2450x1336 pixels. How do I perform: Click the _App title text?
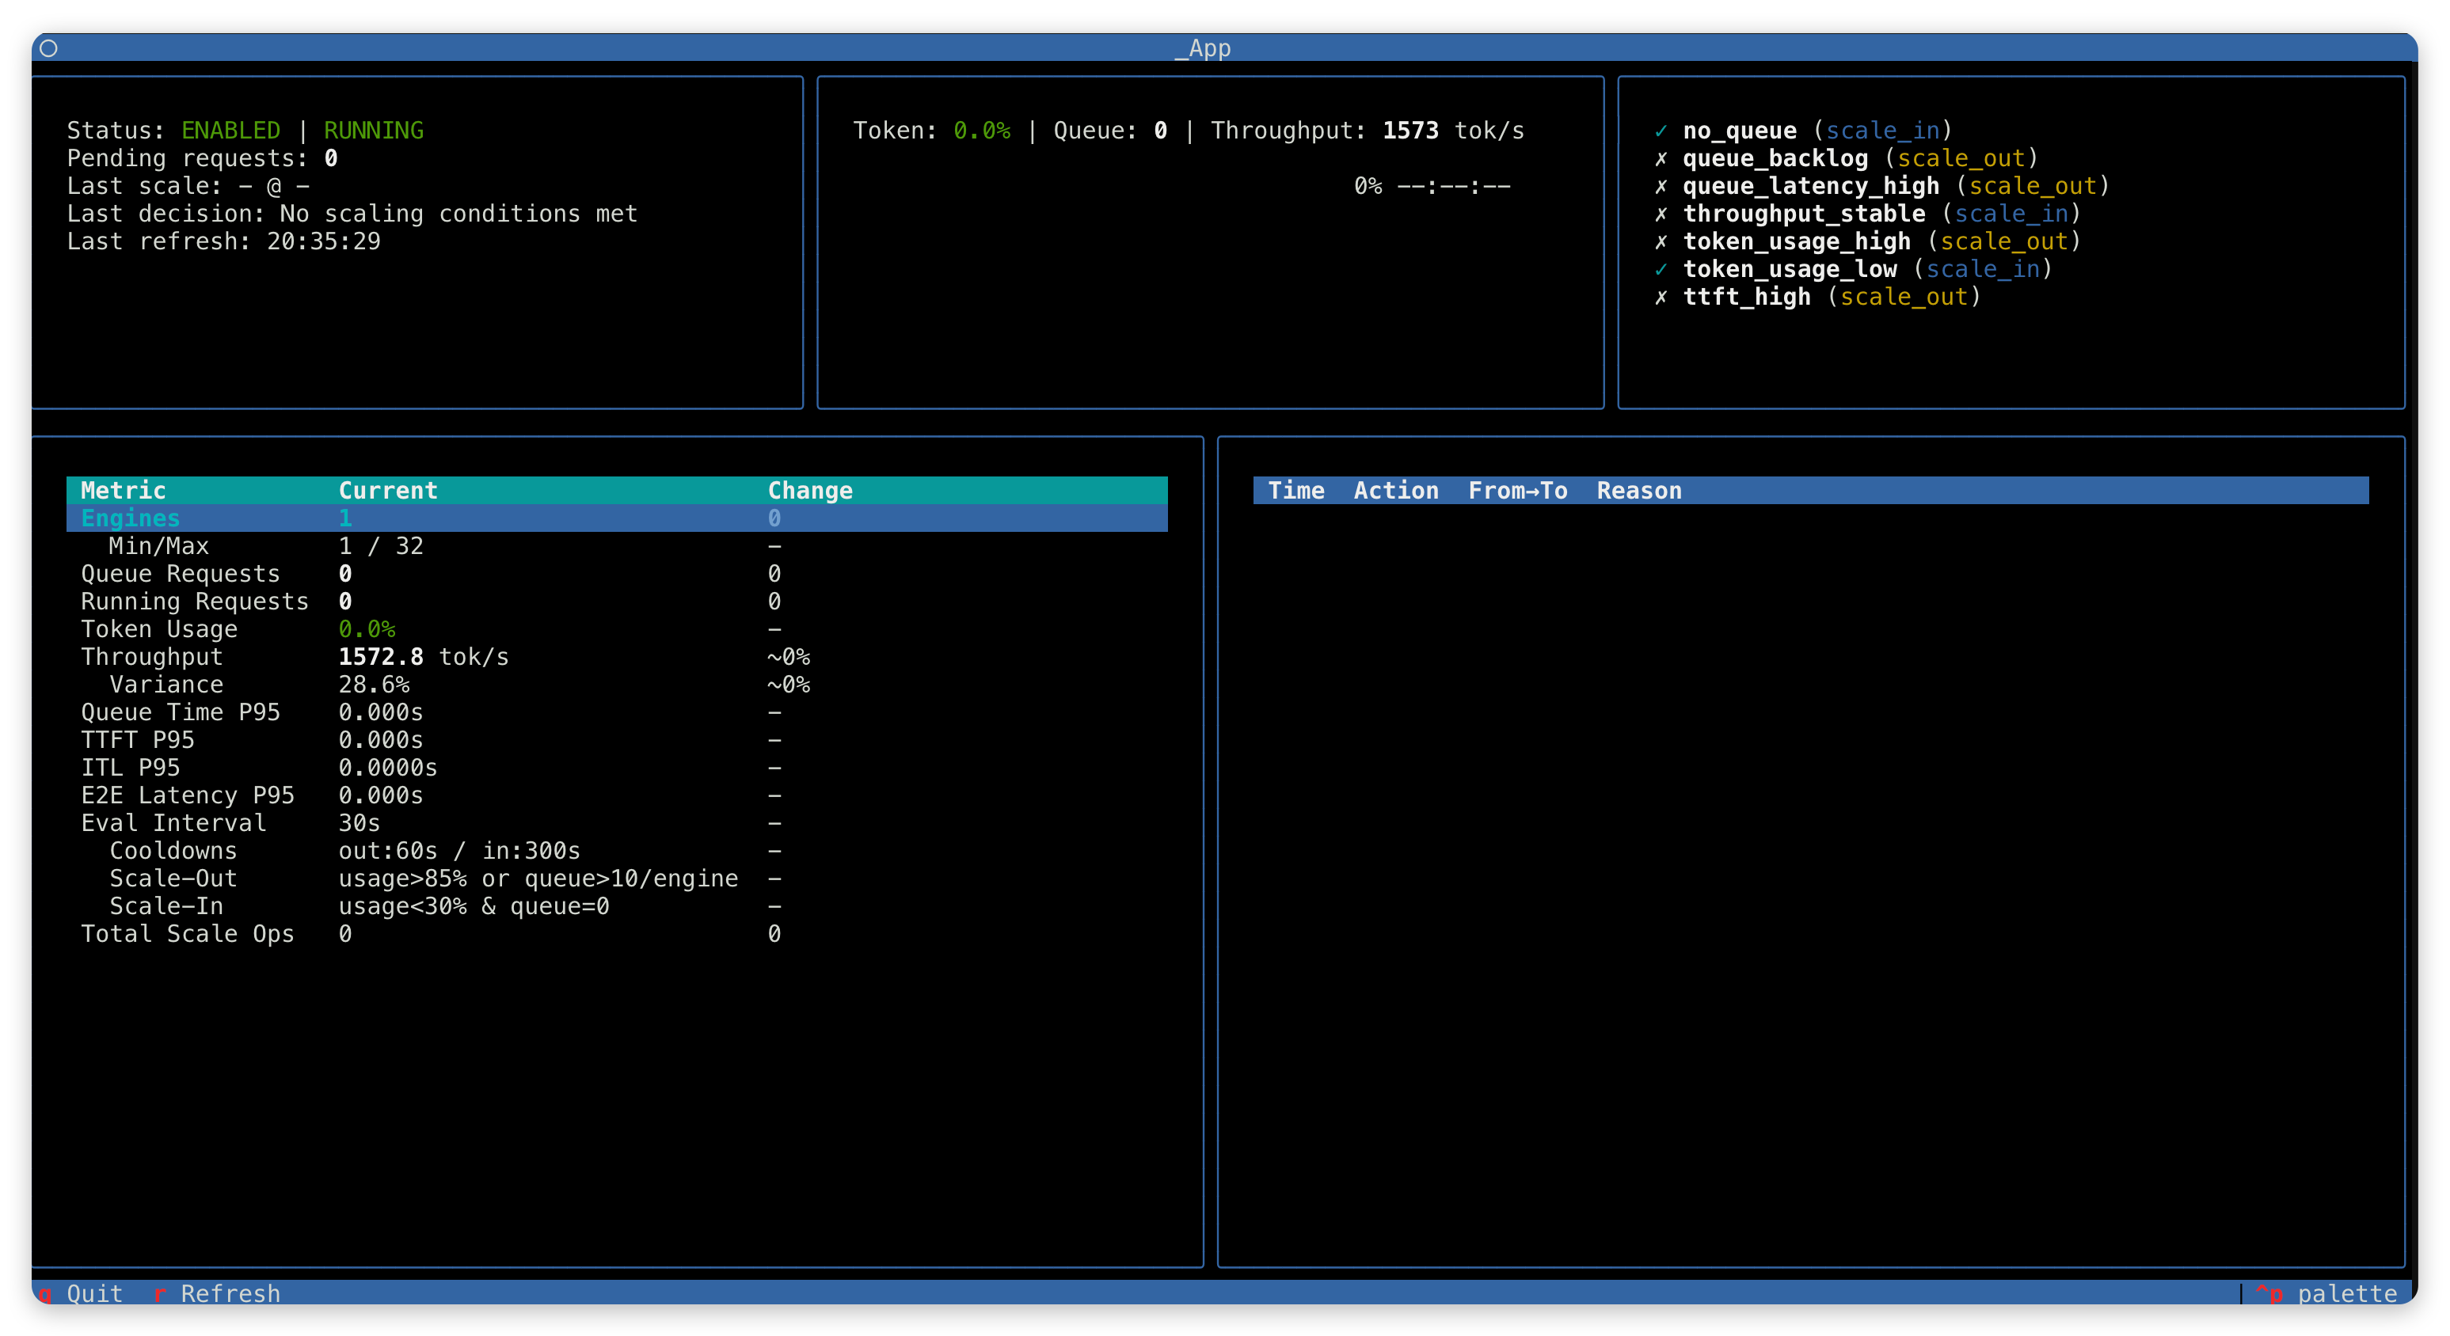click(1203, 47)
